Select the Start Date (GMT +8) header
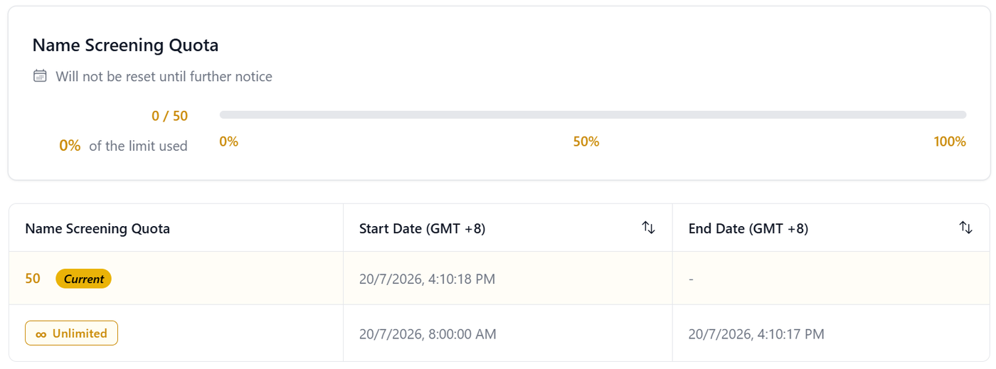 click(x=423, y=228)
